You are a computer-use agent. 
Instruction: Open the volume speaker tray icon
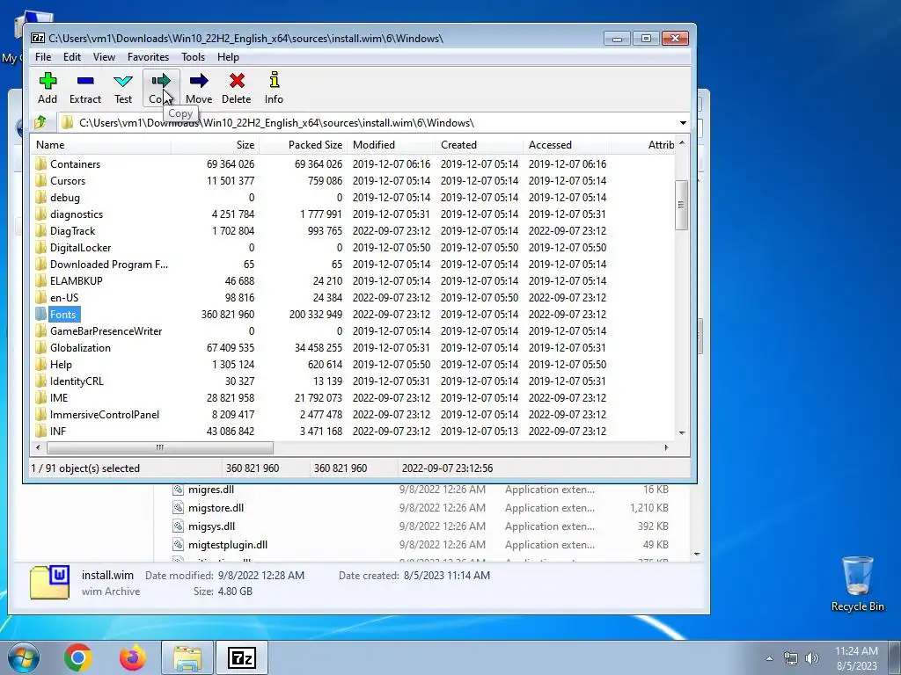[811, 658]
